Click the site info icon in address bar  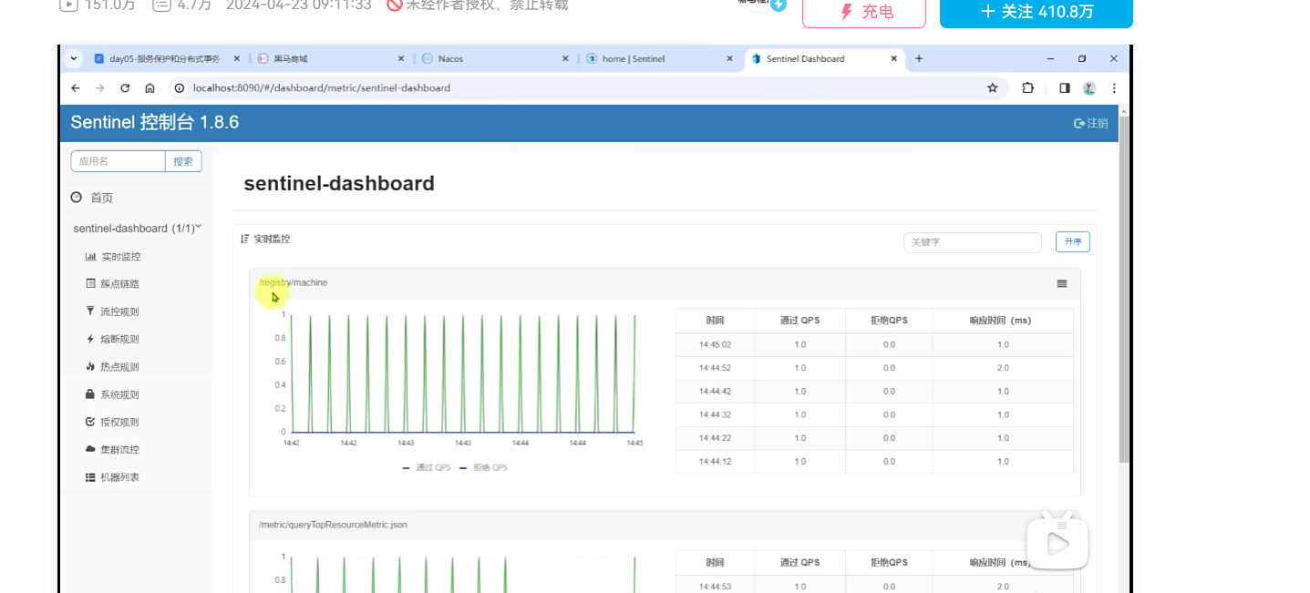tap(180, 88)
